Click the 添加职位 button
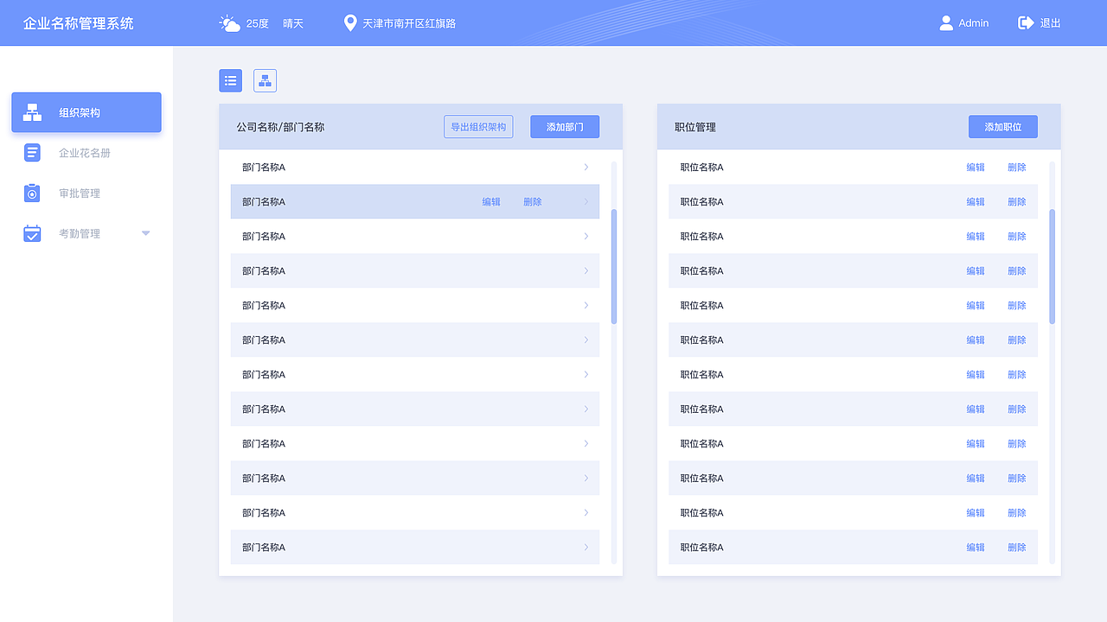1107x622 pixels. pyautogui.click(x=1003, y=127)
